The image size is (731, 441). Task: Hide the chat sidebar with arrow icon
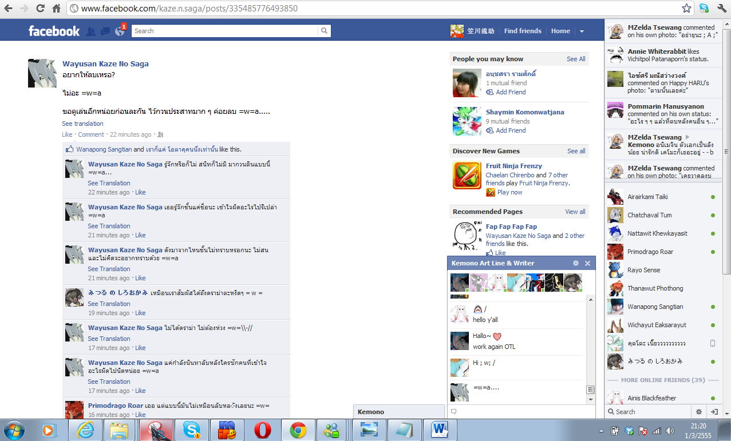[714, 411]
